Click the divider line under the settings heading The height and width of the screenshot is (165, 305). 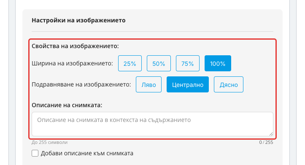tap(153, 31)
